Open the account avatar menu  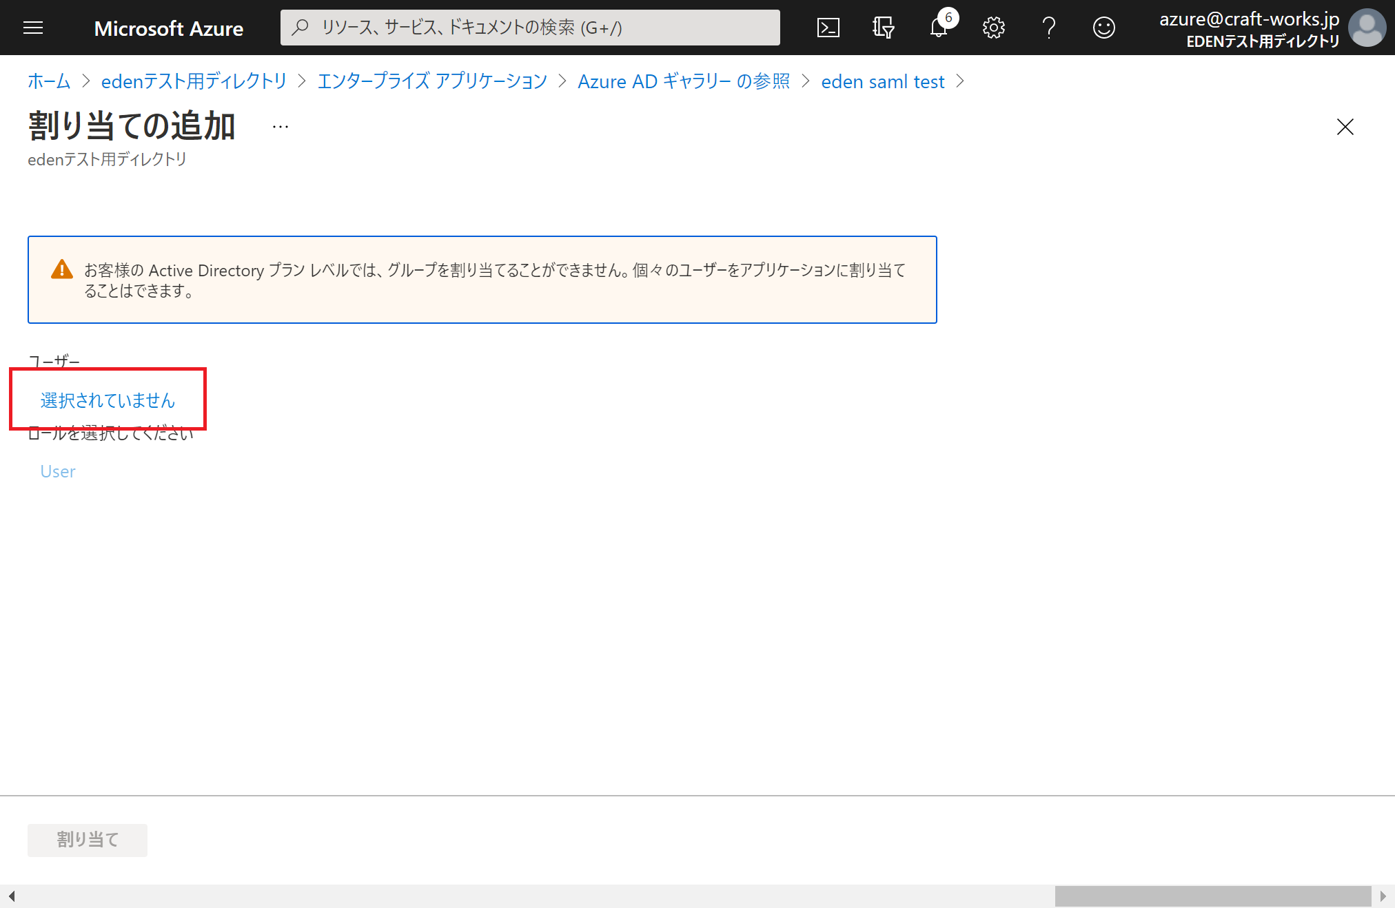pos(1367,28)
